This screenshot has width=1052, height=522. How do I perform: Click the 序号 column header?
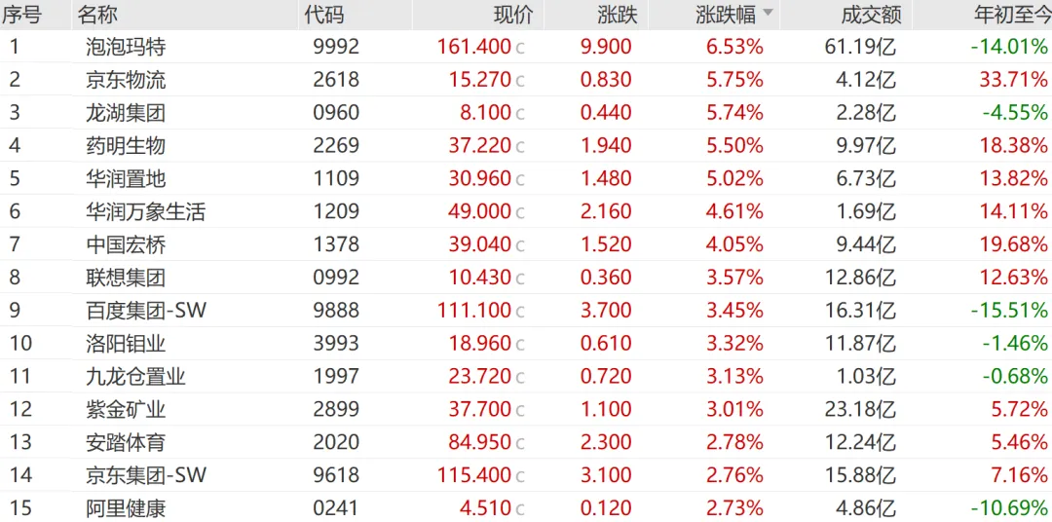21,15
